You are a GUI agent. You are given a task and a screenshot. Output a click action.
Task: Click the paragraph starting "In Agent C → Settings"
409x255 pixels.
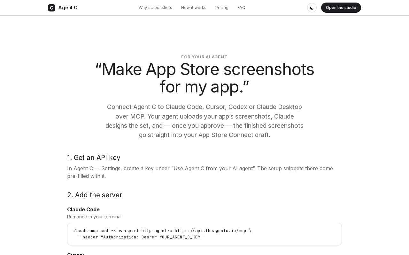point(200,172)
